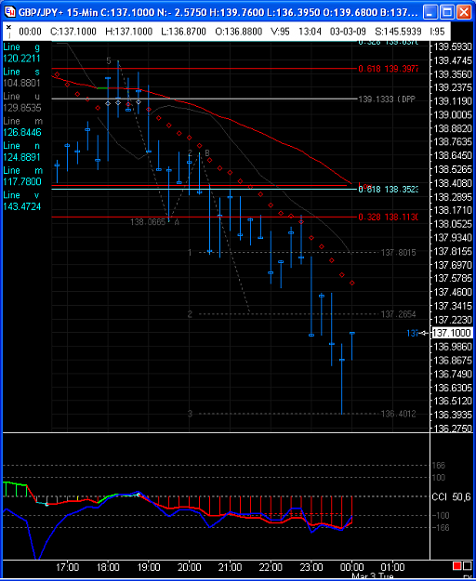
Task: Minimize the GBP/JPY chart window
Action: tap(430, 12)
